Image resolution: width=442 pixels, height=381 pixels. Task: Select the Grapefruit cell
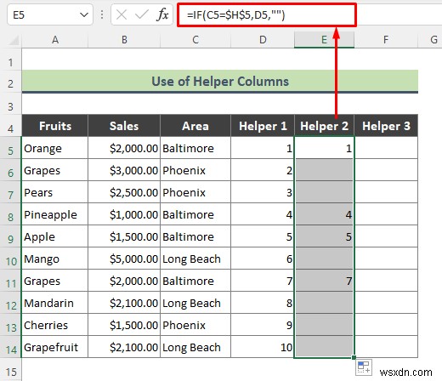(x=55, y=347)
